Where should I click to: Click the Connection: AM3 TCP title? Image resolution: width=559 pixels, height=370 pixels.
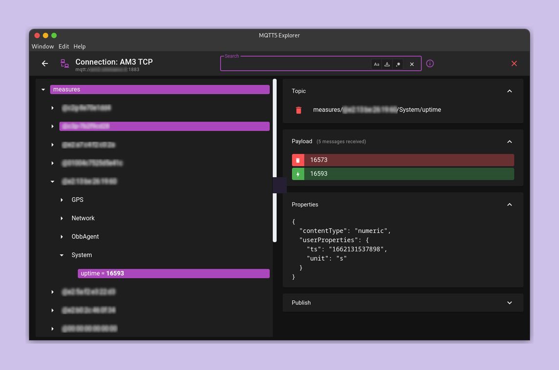(114, 62)
